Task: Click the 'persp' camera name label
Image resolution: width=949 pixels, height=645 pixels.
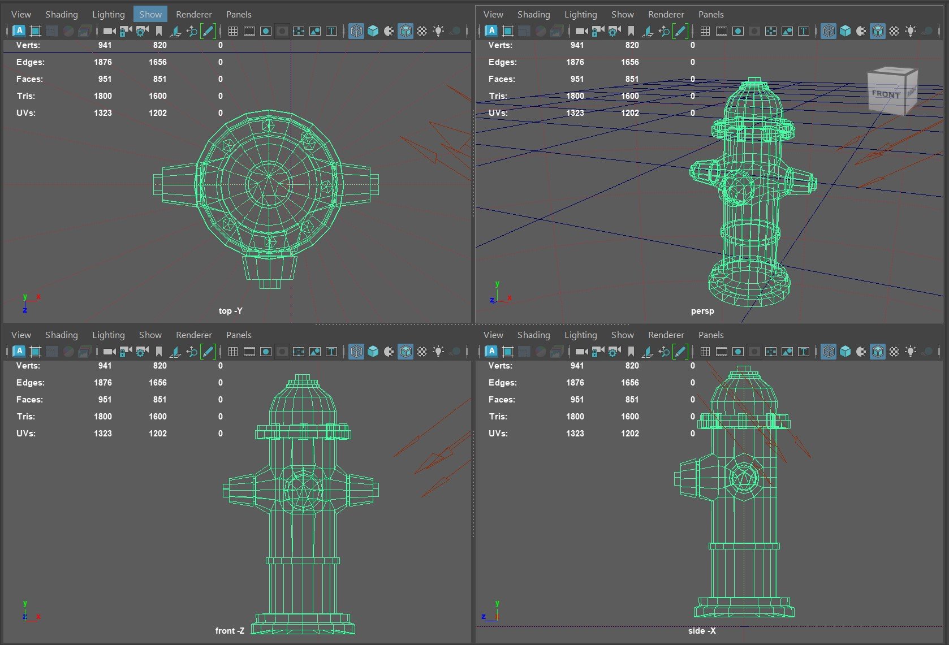Action: pos(702,311)
